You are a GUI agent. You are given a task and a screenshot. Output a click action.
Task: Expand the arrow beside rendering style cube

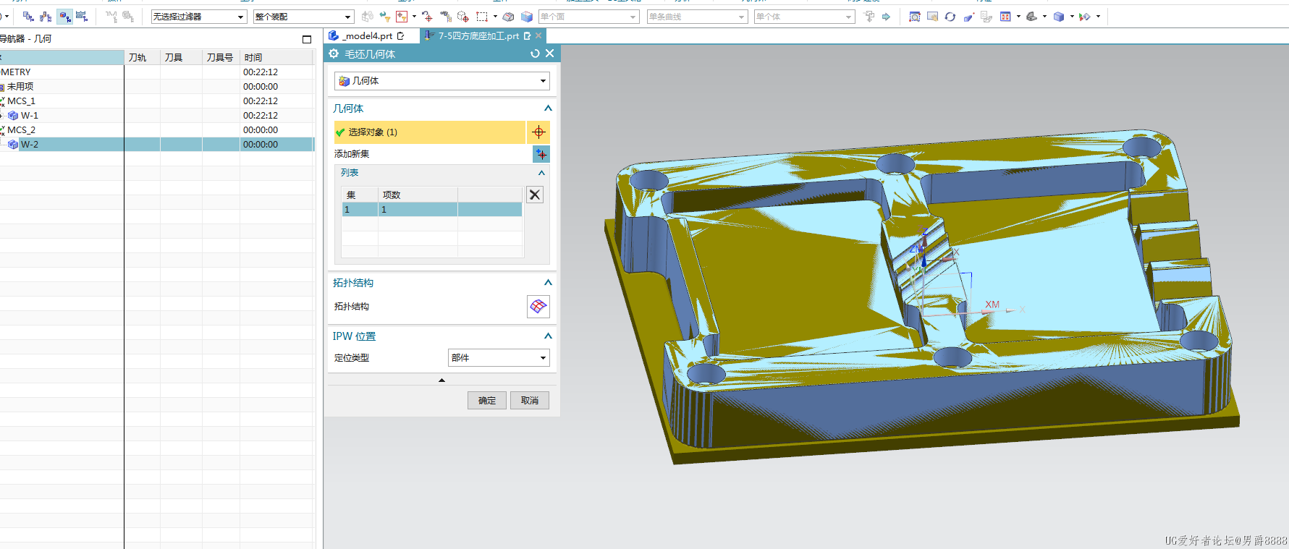(x=1072, y=16)
